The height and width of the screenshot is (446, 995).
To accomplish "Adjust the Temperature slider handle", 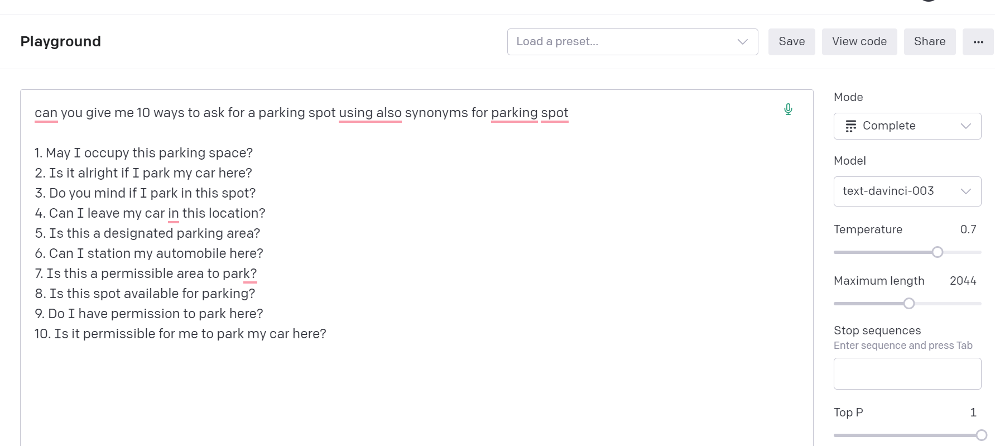I will click(938, 252).
